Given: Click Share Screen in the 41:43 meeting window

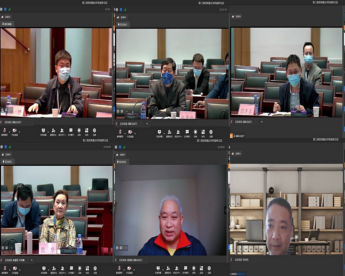Looking at the screenshot, I should coord(43,131).
